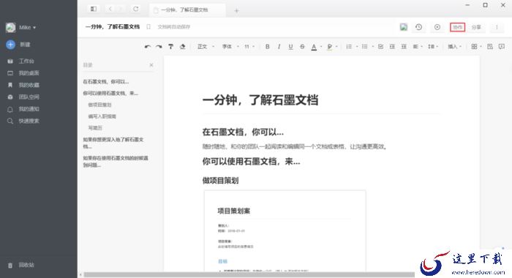This screenshot has height=278, width=512.
Task: Open a new tab with the plus icon
Action: click(x=236, y=11)
